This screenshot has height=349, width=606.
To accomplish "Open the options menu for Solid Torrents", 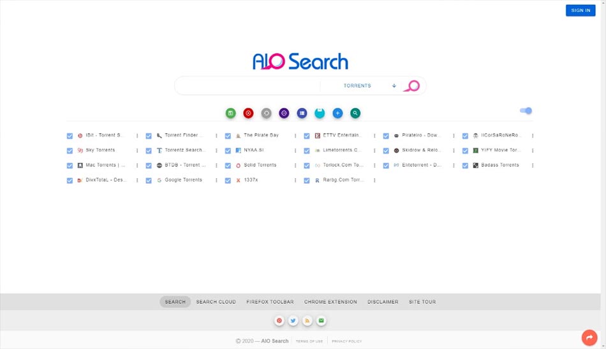I will pos(295,165).
